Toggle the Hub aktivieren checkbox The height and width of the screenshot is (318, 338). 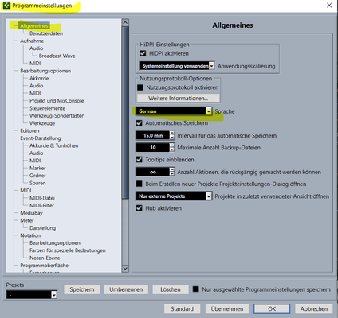140,208
